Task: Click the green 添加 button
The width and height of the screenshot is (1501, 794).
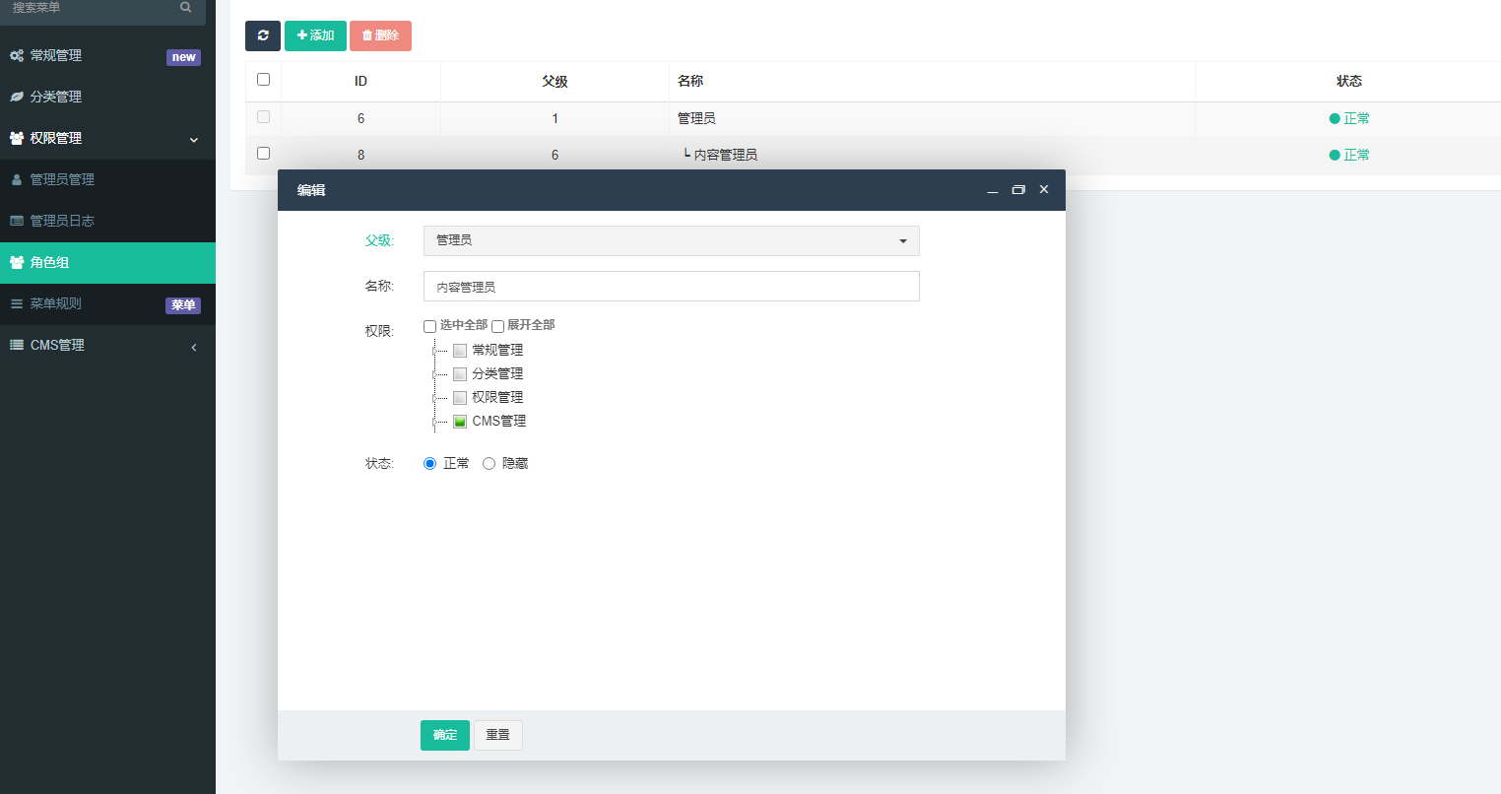Action: click(315, 35)
